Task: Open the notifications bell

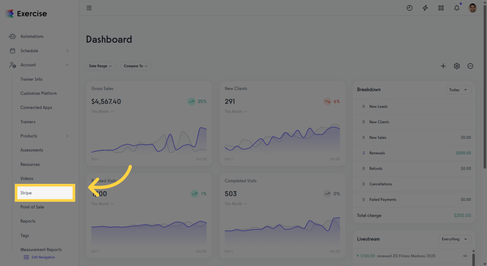Action: pyautogui.click(x=457, y=8)
